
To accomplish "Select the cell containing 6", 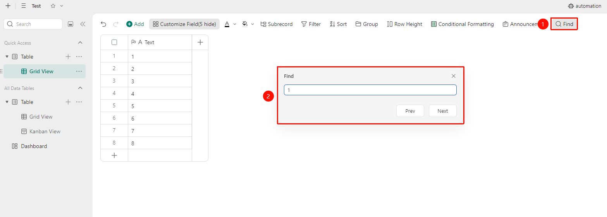I will [x=160, y=118].
